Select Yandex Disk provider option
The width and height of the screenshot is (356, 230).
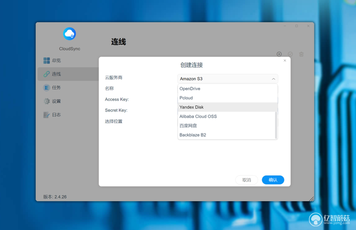227,107
